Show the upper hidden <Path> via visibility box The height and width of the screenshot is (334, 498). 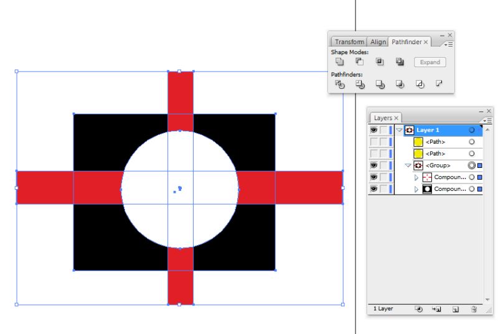[374, 142]
